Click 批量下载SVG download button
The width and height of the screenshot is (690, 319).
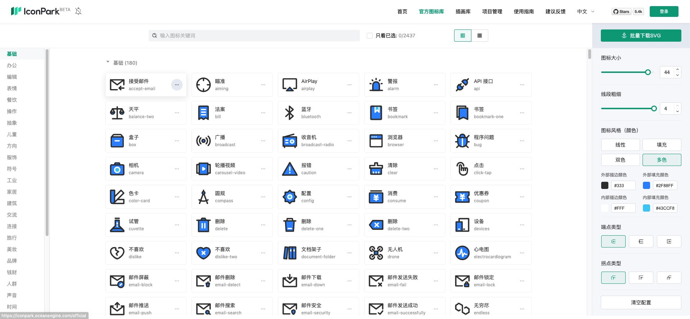coord(641,36)
